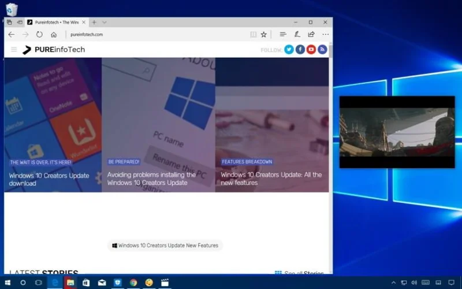Click See all Stories link
Image resolution: width=462 pixels, height=289 pixels.
coord(299,273)
